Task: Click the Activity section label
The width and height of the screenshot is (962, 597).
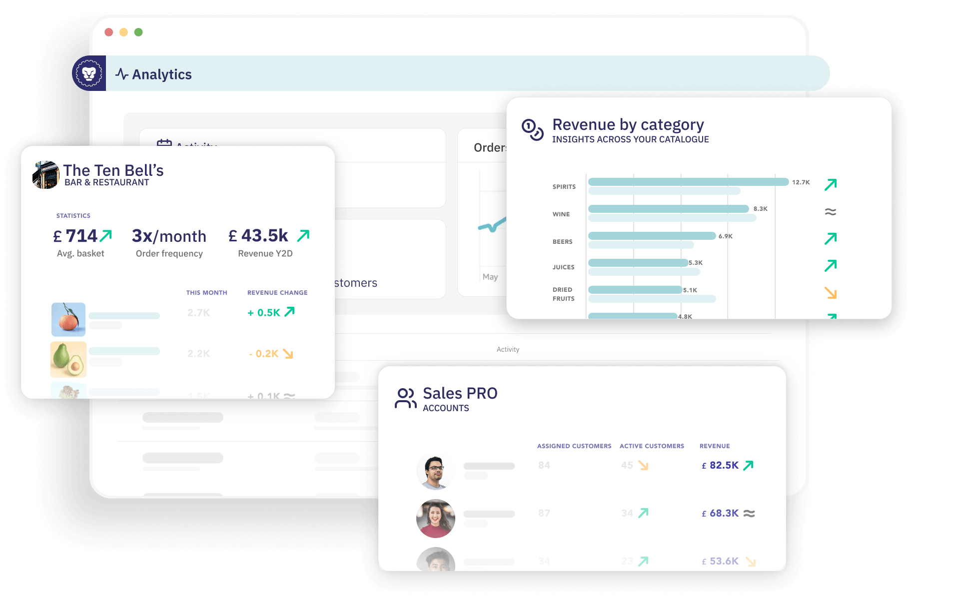Action: [508, 349]
